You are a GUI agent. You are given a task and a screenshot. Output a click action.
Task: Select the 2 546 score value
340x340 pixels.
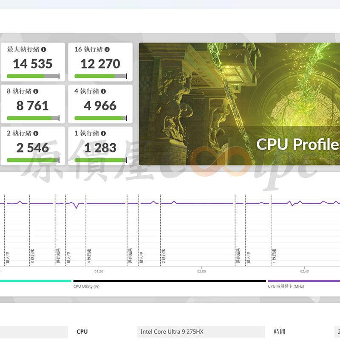[x=33, y=147]
